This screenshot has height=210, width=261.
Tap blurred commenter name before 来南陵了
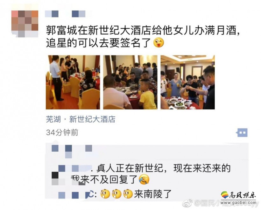pos(74,195)
